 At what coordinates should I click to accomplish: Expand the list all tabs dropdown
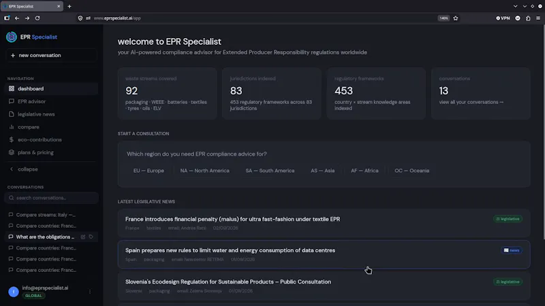(x=516, y=6)
